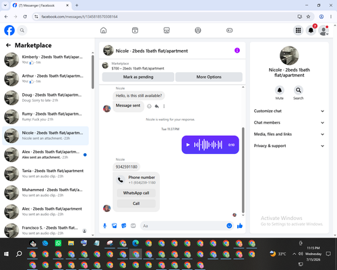Open emoji picker in message field
337x270 pixels.
tap(229, 225)
